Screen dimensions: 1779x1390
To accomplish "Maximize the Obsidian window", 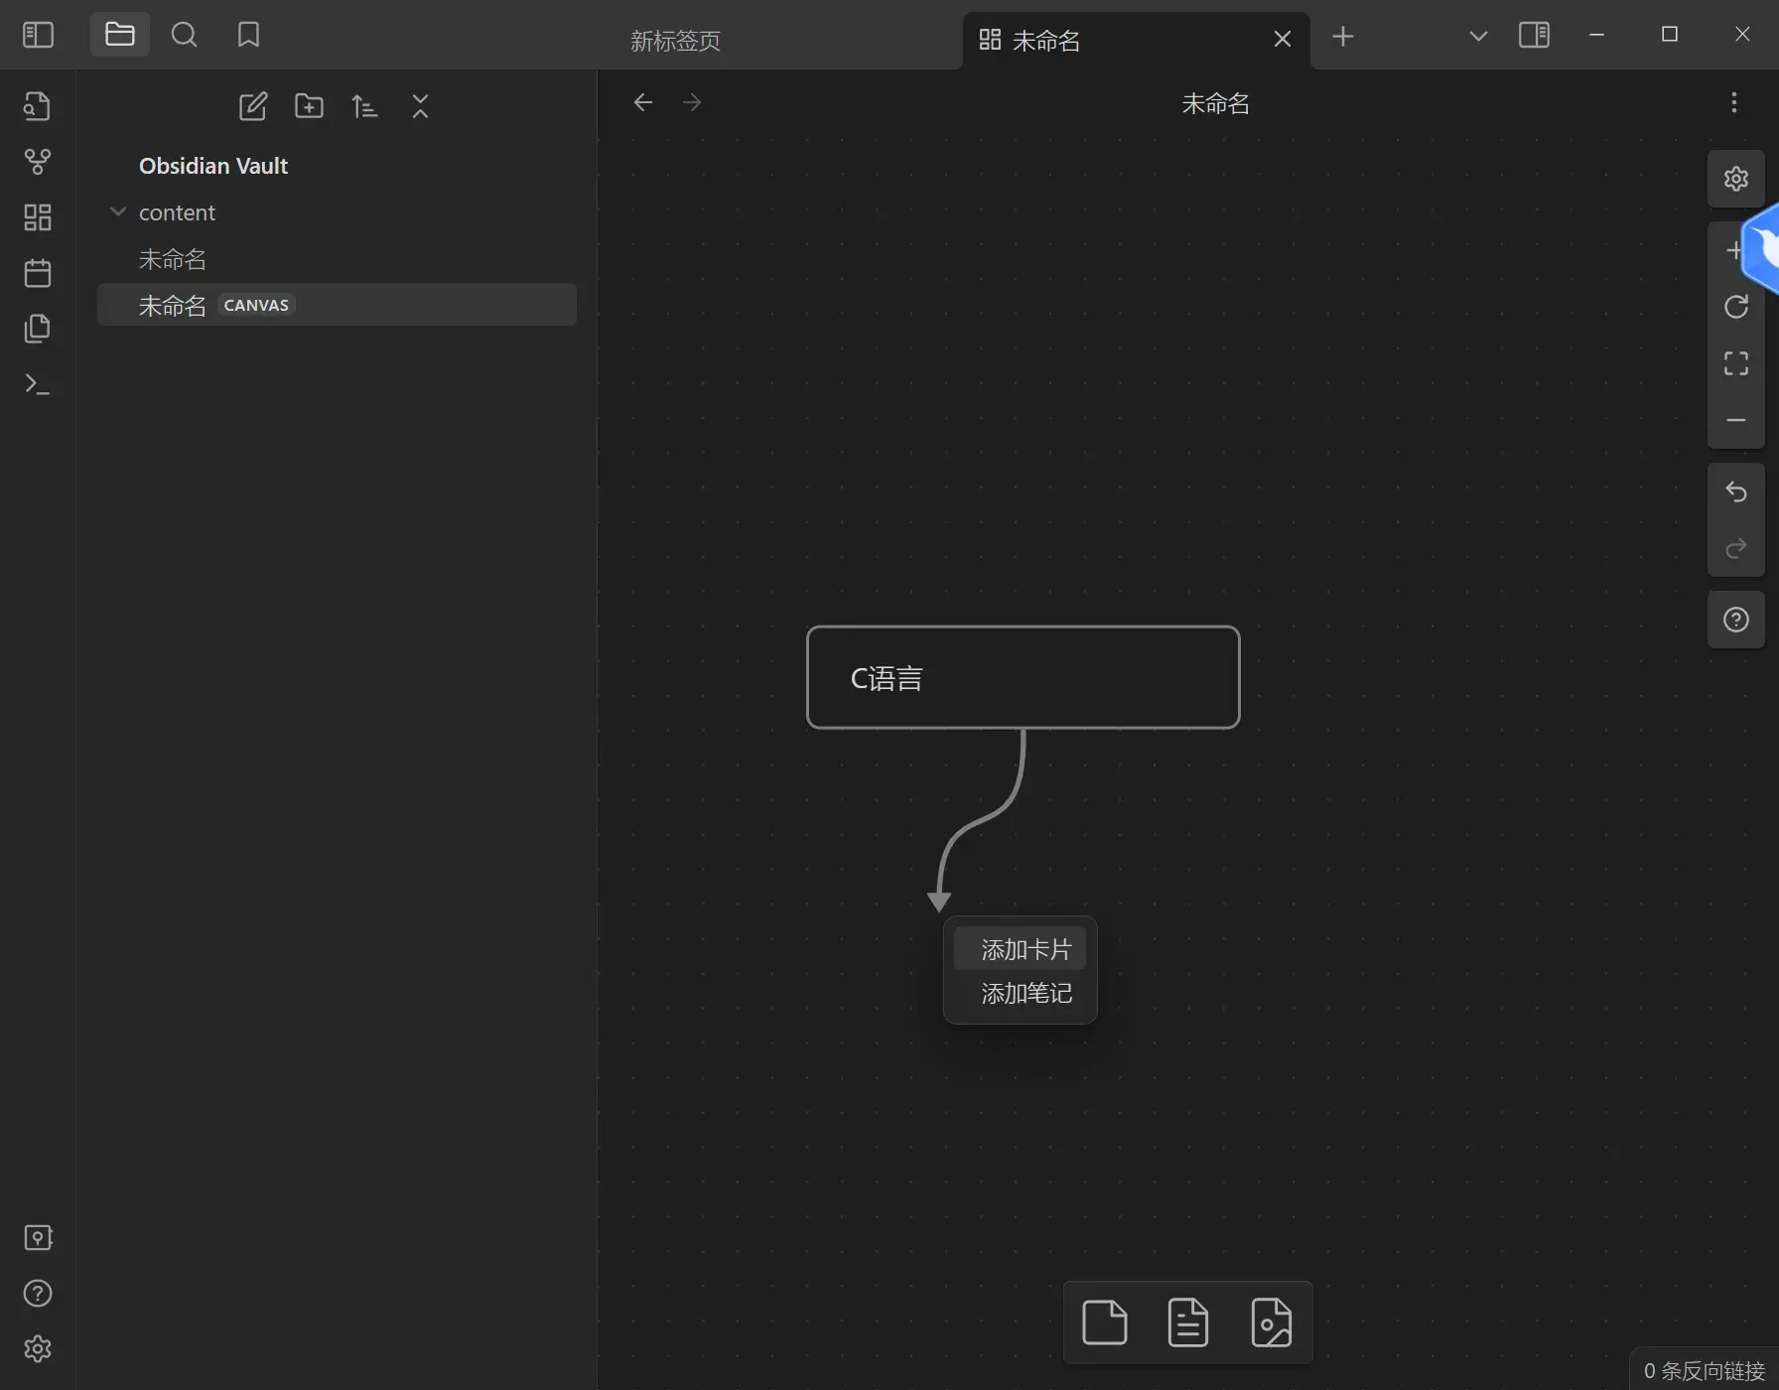I will tap(1670, 36).
